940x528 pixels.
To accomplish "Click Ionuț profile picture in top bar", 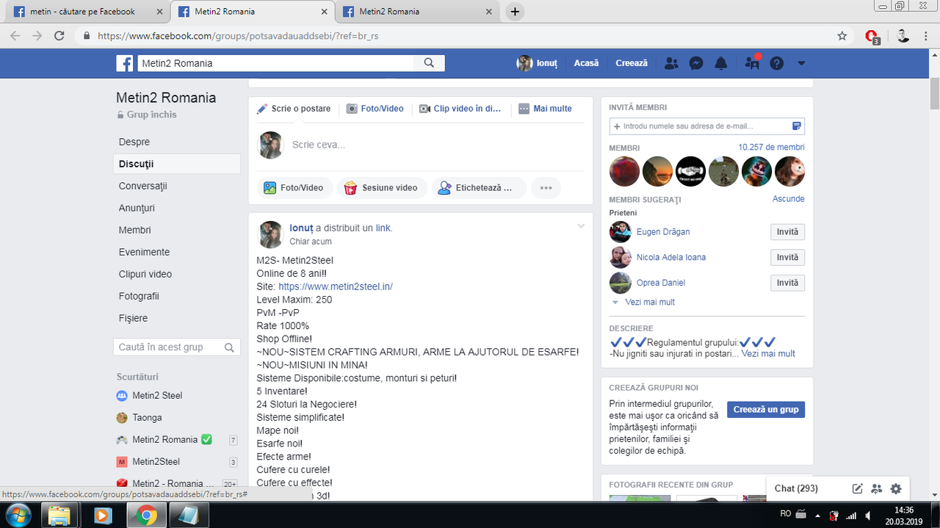I will (x=524, y=63).
